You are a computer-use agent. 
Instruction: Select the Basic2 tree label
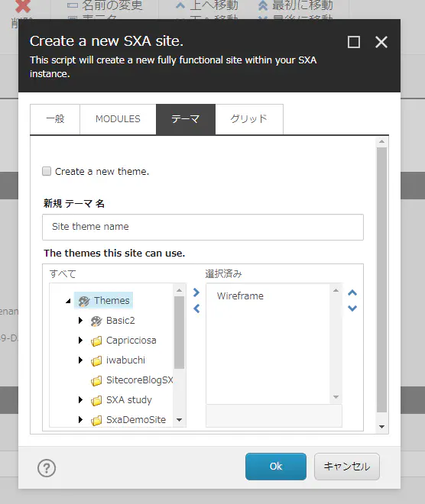(x=120, y=321)
